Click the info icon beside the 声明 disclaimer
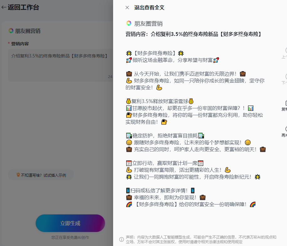Image resolution: width=287 pixels, height=246 pixels. [122, 239]
